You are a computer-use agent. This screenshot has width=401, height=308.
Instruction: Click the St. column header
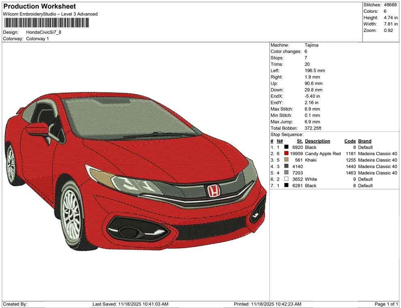tap(299, 141)
